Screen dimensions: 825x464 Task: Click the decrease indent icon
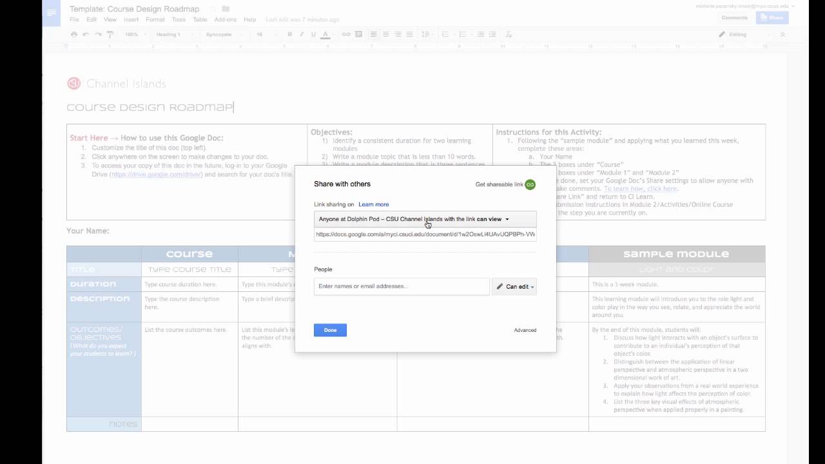coord(481,34)
